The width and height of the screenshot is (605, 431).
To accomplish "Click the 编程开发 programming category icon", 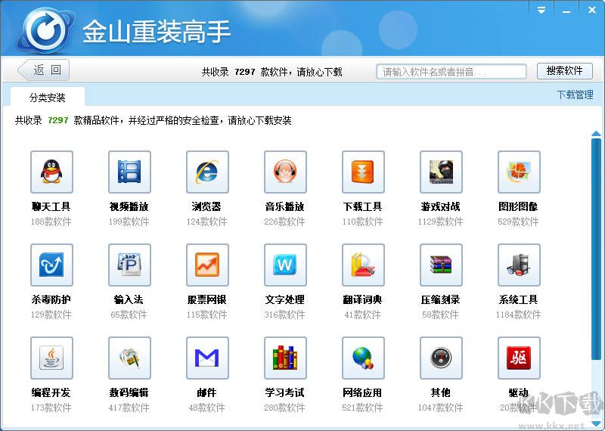I will point(51,358).
